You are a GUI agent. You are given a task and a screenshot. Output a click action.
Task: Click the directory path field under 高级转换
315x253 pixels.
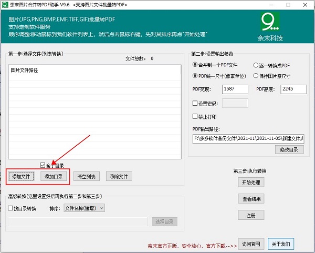[78, 221]
